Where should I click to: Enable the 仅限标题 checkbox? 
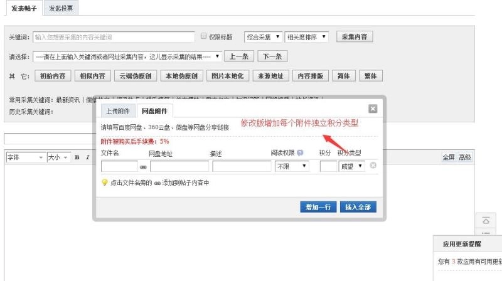pyautogui.click(x=203, y=36)
